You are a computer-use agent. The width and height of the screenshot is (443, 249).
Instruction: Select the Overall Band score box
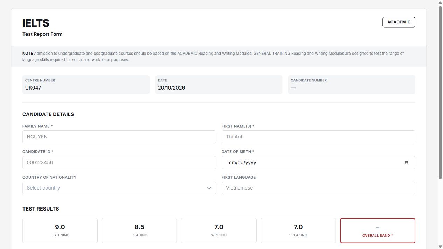click(378, 230)
